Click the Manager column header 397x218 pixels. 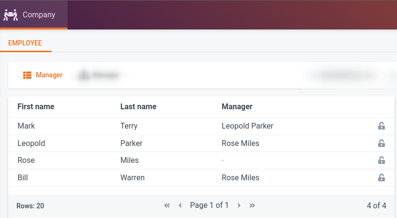click(x=237, y=106)
